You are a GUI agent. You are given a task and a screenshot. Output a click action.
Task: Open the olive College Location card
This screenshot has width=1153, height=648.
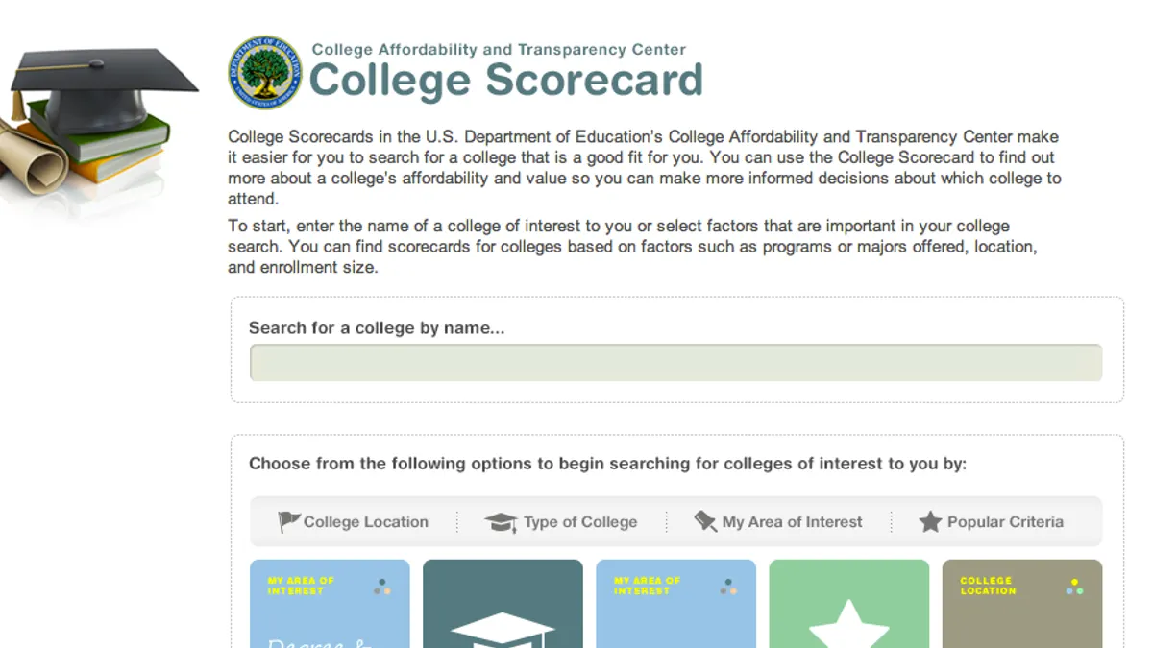pyautogui.click(x=1021, y=604)
